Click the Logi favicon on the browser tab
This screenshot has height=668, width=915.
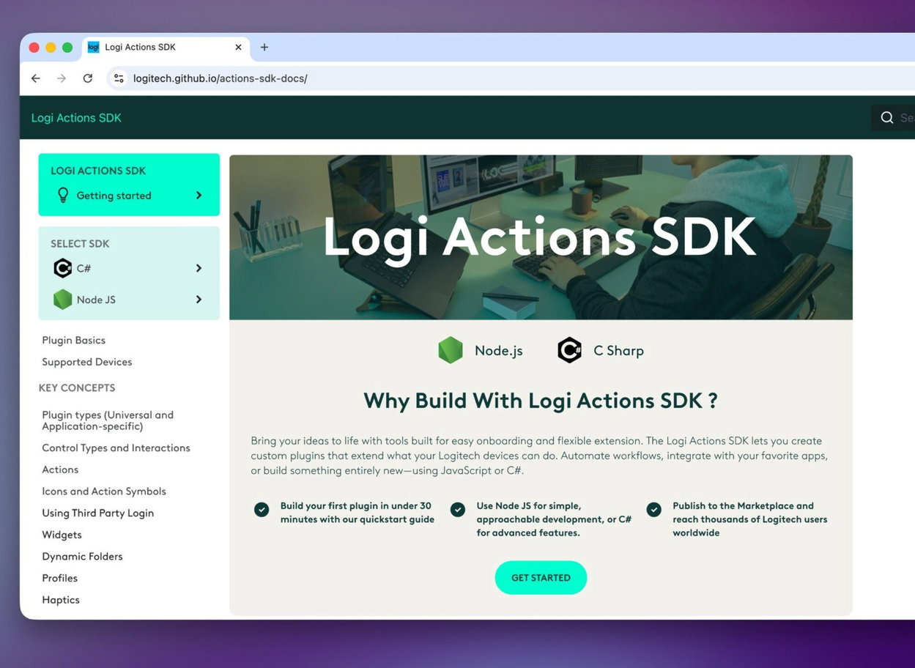click(93, 47)
